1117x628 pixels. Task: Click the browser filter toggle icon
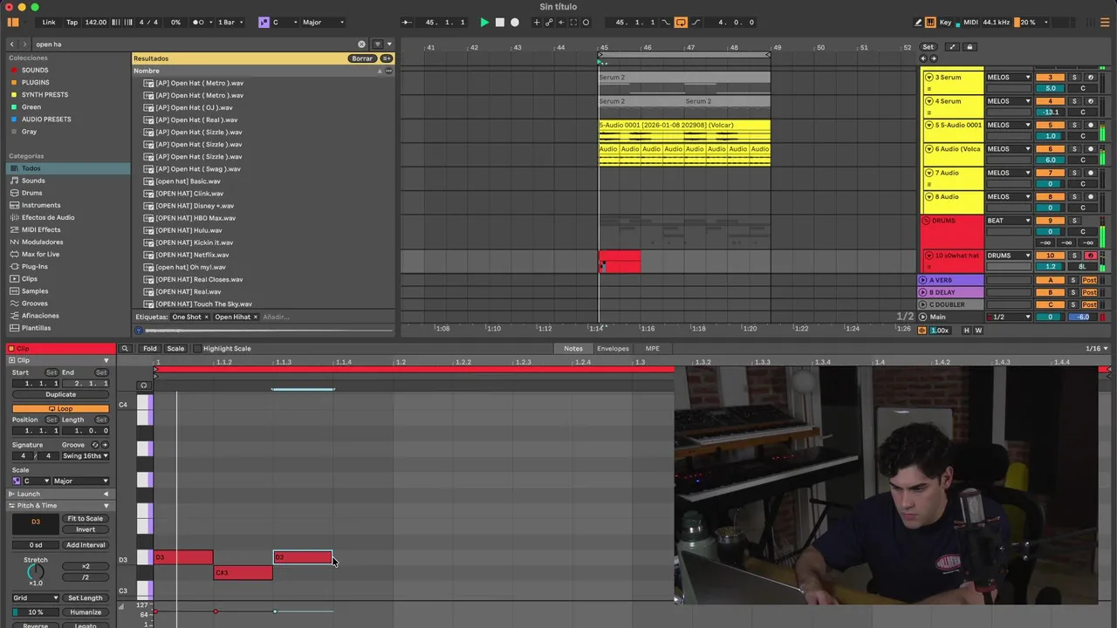[377, 44]
